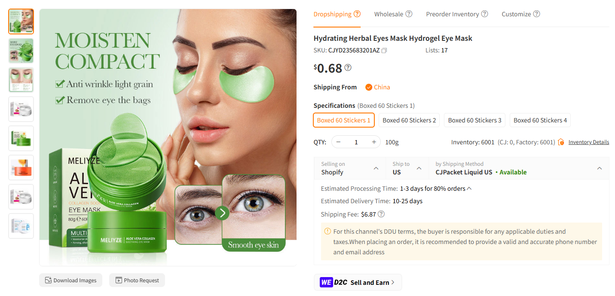This screenshot has height=296, width=615.
Task: Open the price explanation question mark icon
Action: pos(348,67)
